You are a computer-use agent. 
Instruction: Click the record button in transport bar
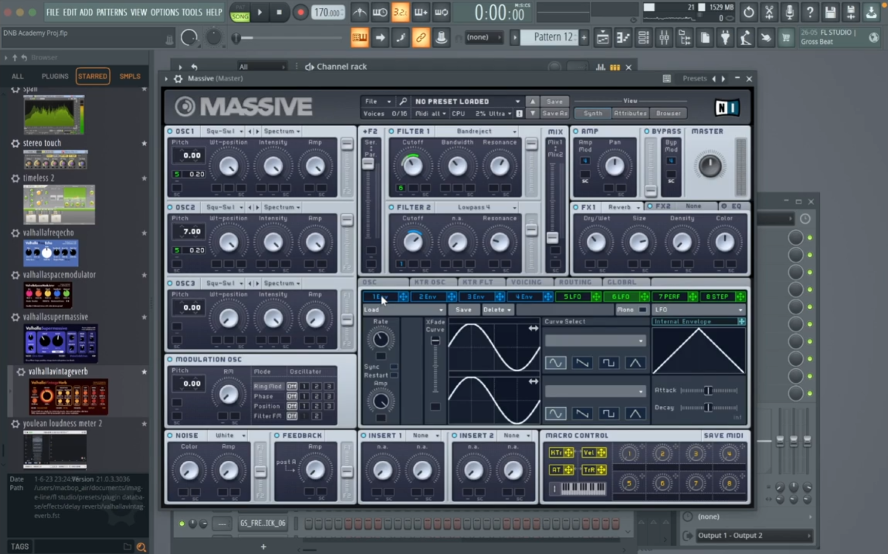tap(300, 12)
